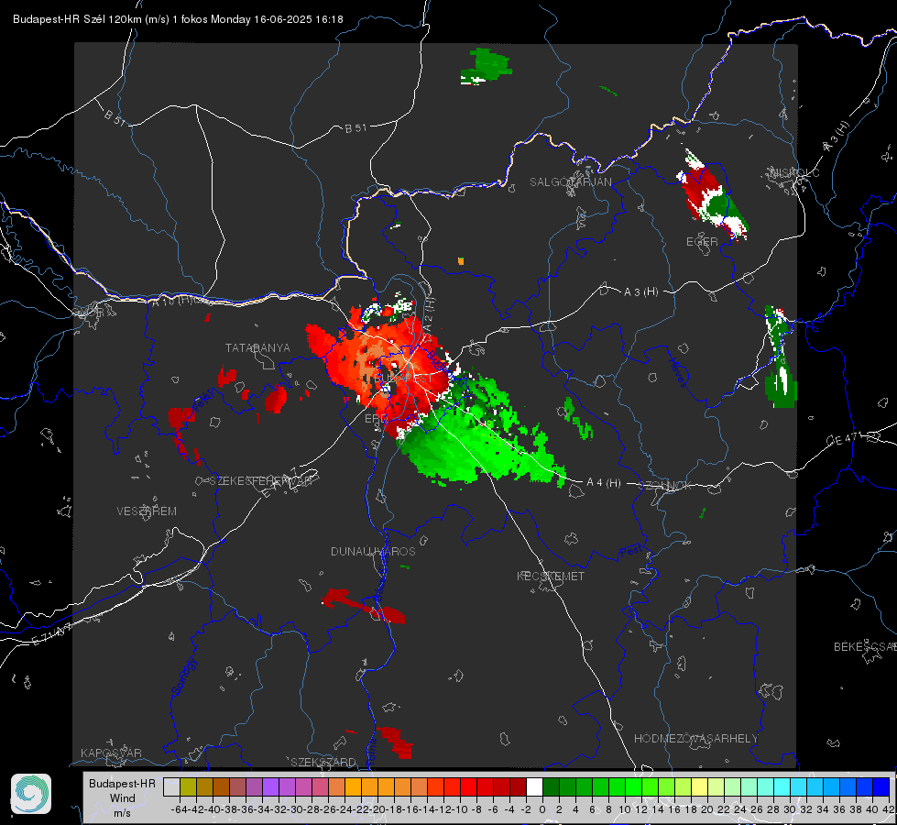Click the VESZPREM city label
The width and height of the screenshot is (897, 825).
coord(147,511)
